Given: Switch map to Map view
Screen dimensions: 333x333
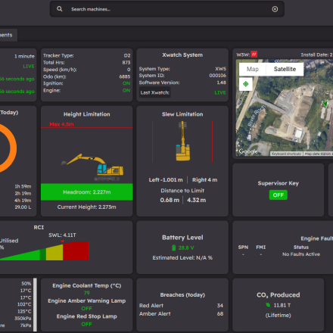Looking at the screenshot, I should 253,69.
